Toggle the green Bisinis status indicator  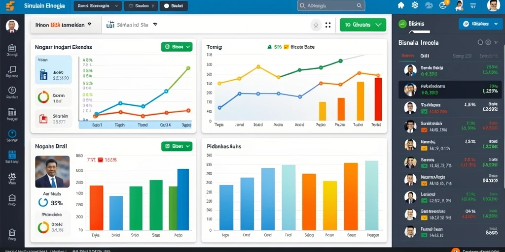pyautogui.click(x=402, y=24)
